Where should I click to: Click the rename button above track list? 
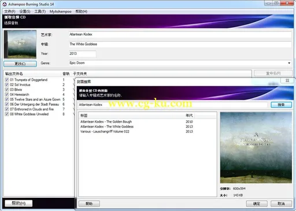click(273, 73)
